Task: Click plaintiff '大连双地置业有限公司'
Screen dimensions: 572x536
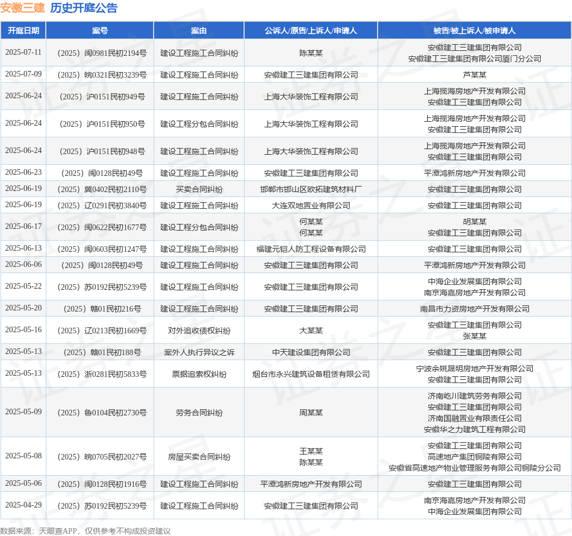Action: (x=311, y=205)
